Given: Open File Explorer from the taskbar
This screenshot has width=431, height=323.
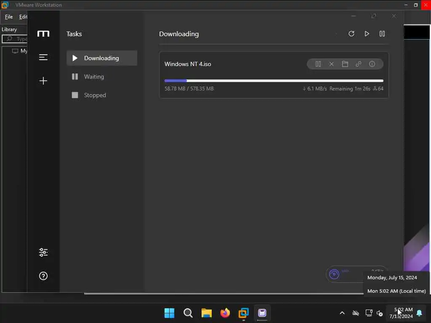Looking at the screenshot, I should pos(206,313).
